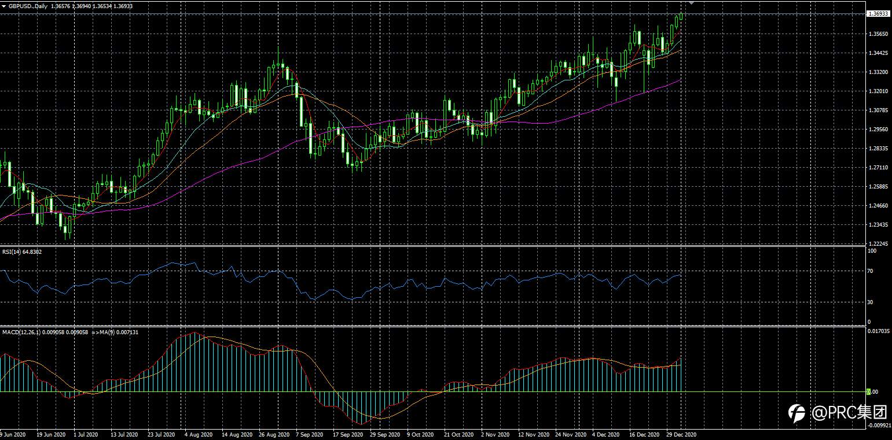Click the 7 Sep 2020 date label
892x440 pixels.
tap(310, 434)
